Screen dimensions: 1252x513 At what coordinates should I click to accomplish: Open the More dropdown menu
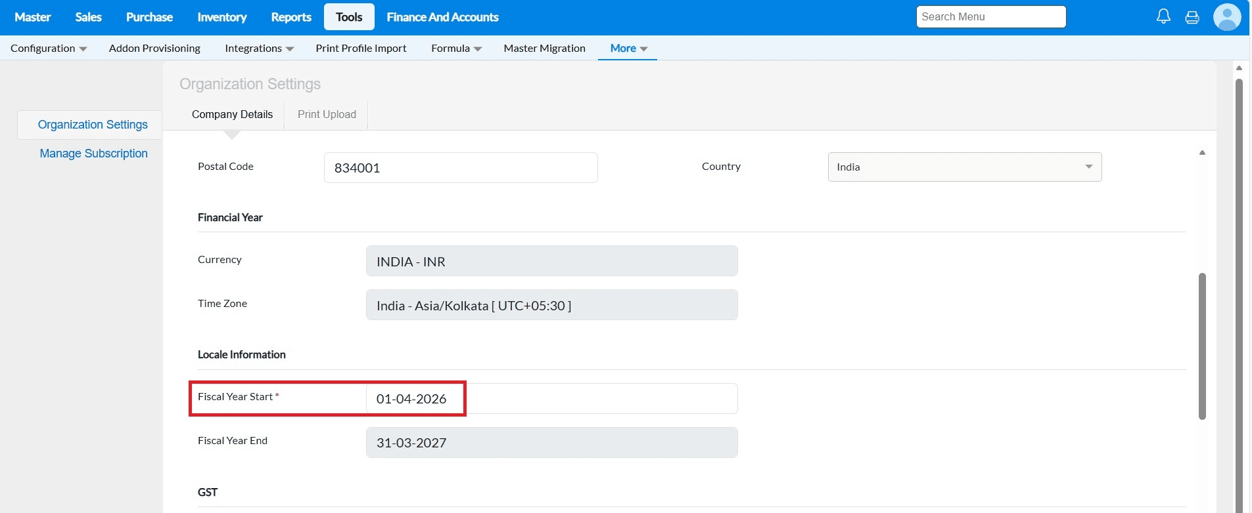tap(628, 49)
